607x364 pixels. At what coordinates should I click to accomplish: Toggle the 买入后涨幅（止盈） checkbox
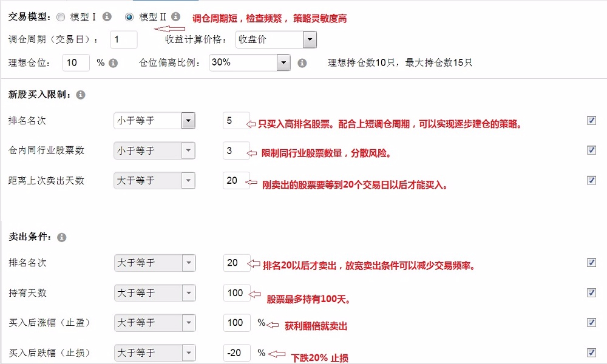(x=592, y=322)
